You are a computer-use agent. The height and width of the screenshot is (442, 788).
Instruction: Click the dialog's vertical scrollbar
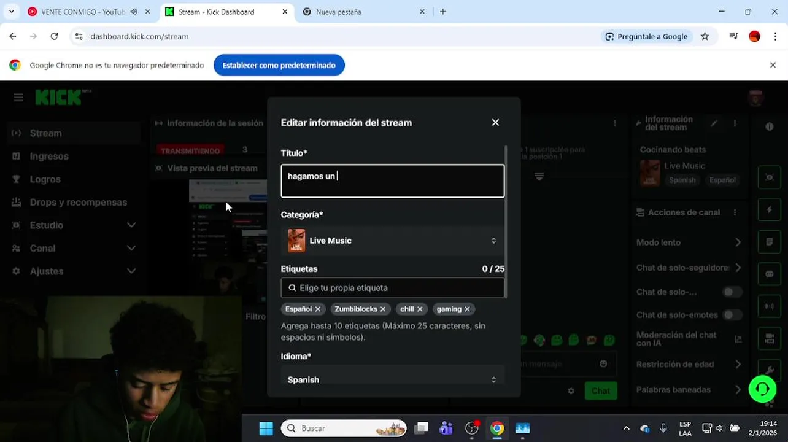click(506, 221)
